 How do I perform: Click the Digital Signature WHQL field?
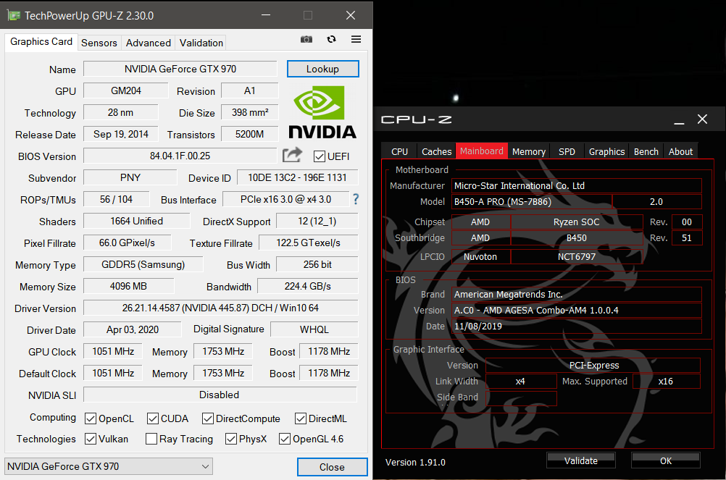314,329
